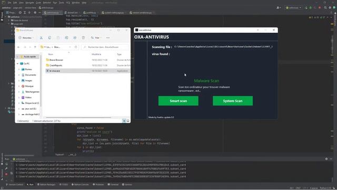Open PyCharm Navigate menu
This screenshot has height=190, width=337.
[29, 3]
